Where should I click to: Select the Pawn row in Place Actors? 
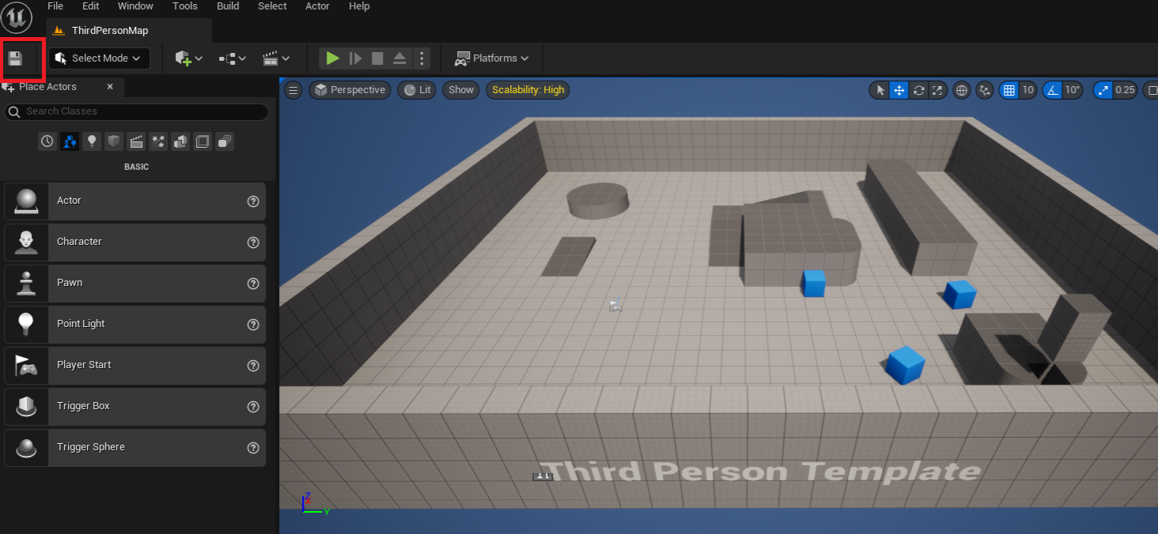point(135,283)
